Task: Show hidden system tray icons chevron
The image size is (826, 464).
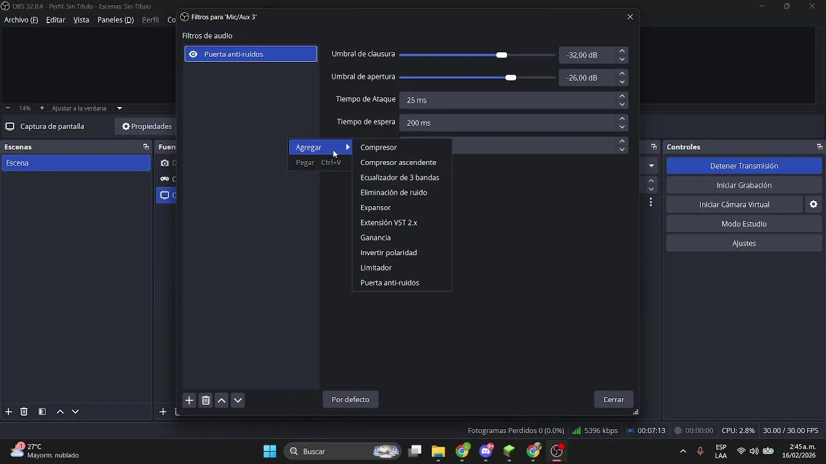Action: tap(683, 451)
